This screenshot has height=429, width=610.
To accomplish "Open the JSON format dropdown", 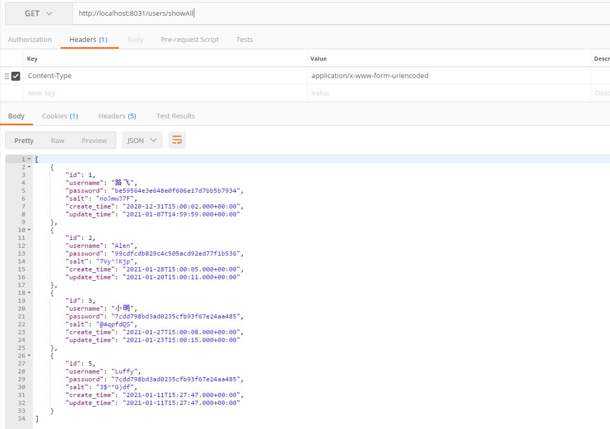I will coord(142,140).
